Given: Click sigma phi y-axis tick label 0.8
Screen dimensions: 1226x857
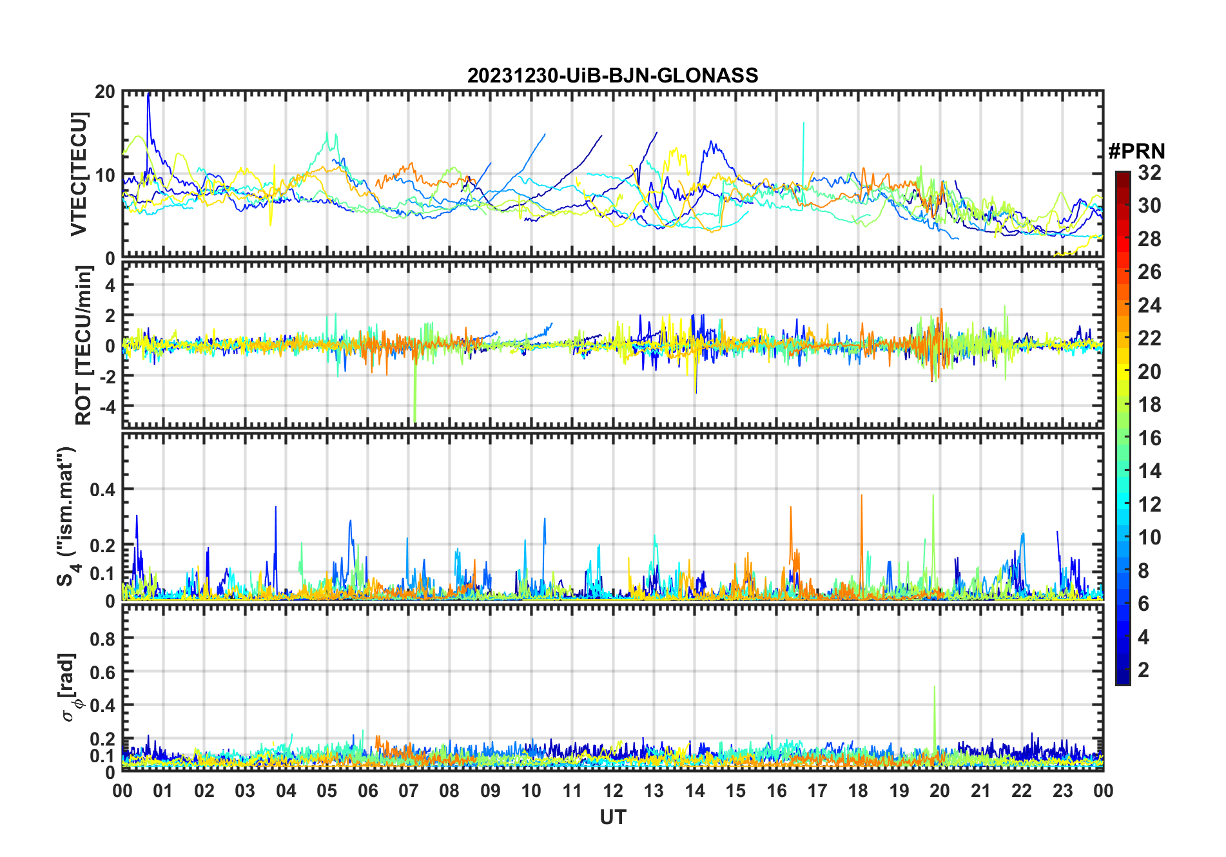Looking at the screenshot, I should tap(103, 639).
